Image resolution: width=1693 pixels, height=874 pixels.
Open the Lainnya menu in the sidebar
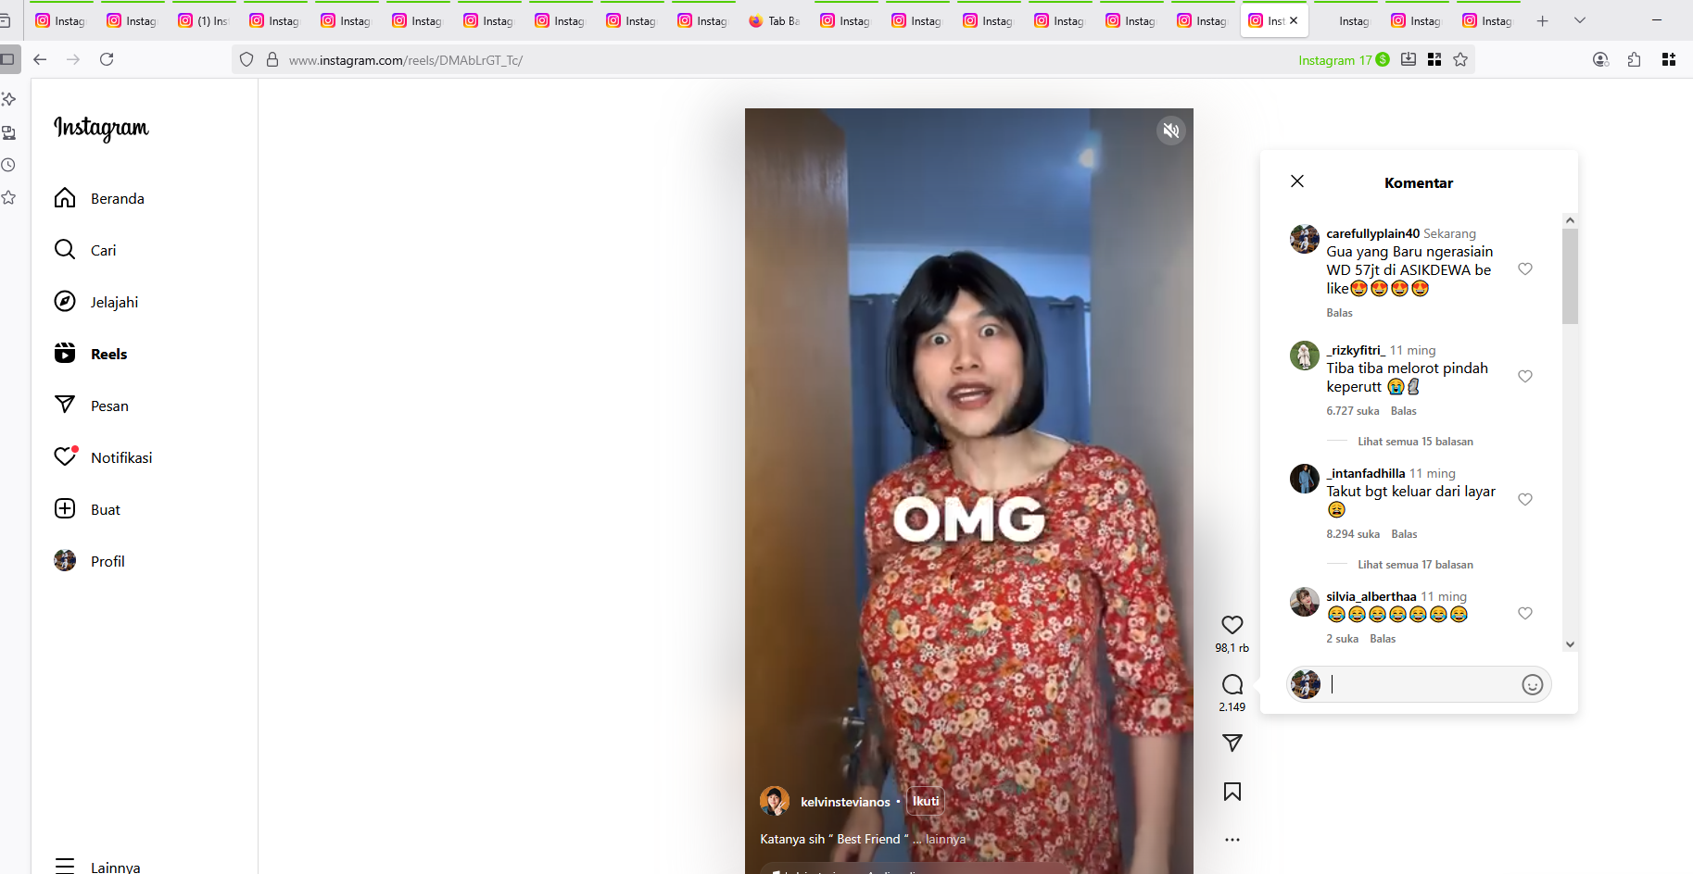tap(98, 867)
